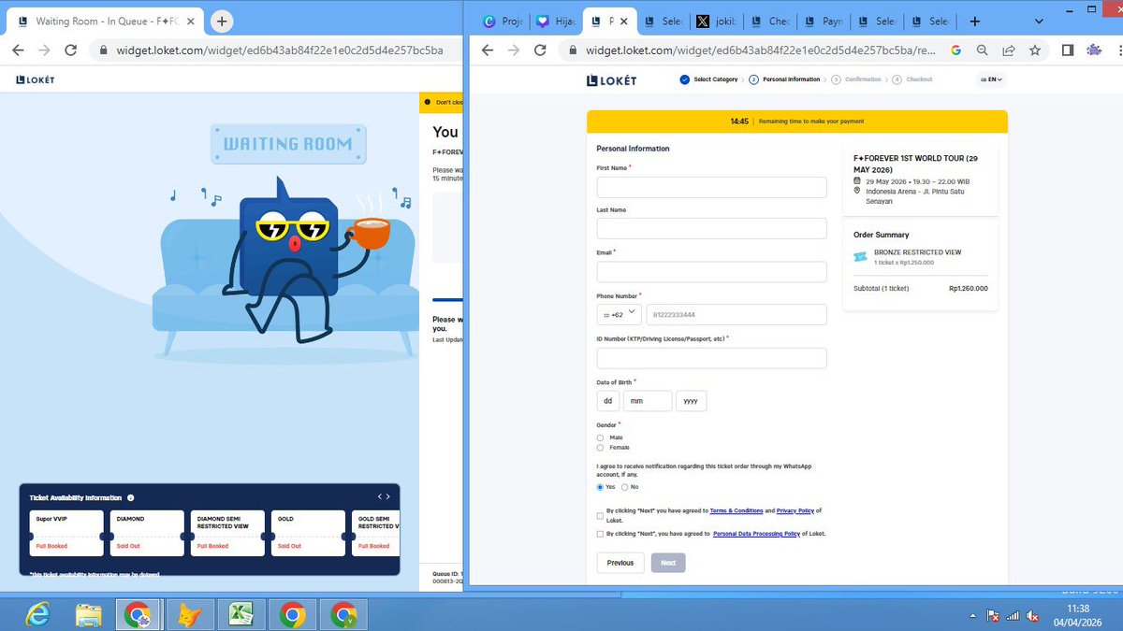Image resolution: width=1123 pixels, height=631 pixels.
Task: Click the Loket logo on the Personal Information page
Action: (611, 80)
